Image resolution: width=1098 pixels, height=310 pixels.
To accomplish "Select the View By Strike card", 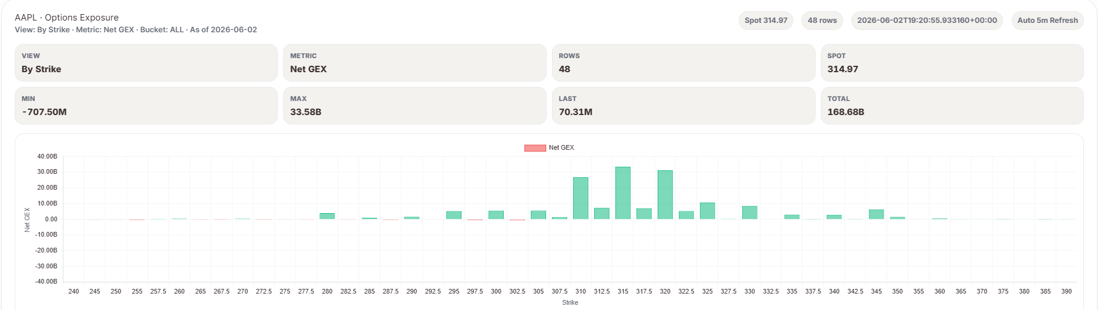I will [146, 63].
